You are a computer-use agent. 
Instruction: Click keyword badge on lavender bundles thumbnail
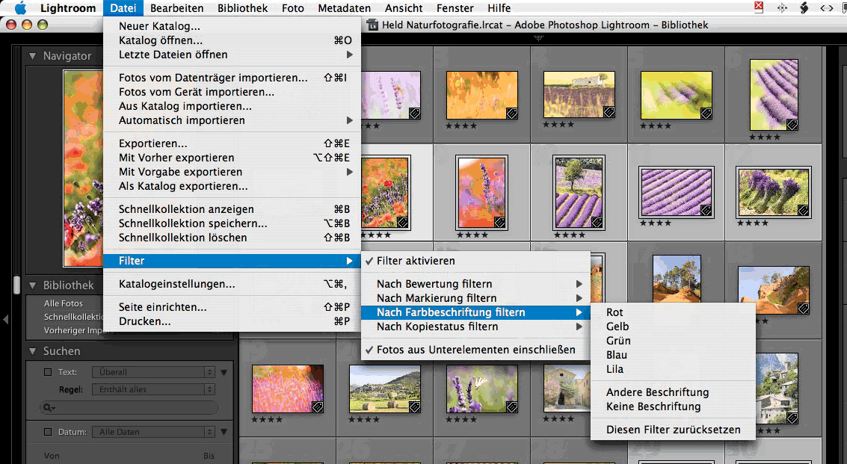(803, 210)
